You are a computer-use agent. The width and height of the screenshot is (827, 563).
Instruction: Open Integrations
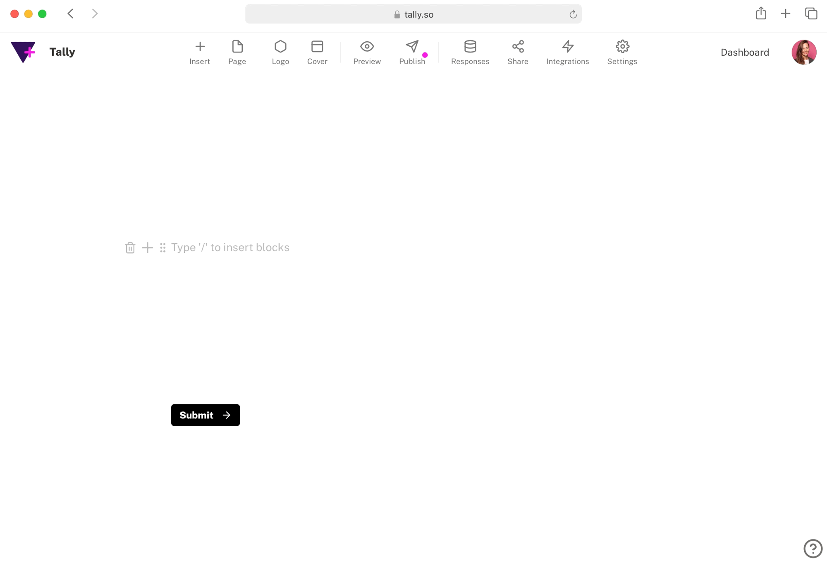coord(567,52)
